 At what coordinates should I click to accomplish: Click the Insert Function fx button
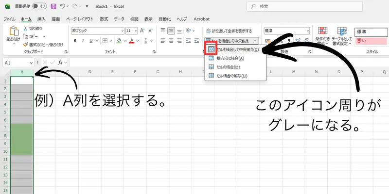60,63
